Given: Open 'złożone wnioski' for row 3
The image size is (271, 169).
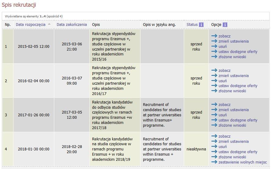Looking at the screenshot, I should [x=232, y=125].
